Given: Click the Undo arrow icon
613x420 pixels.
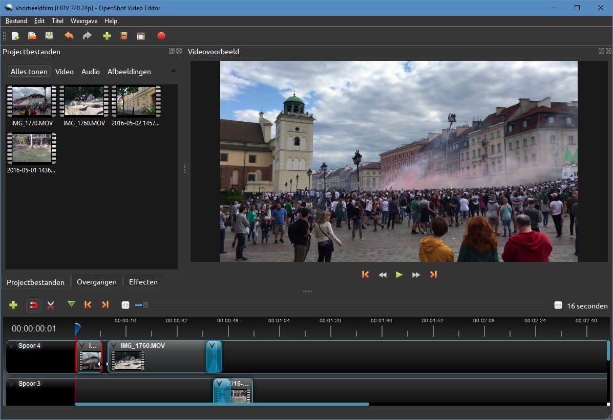Looking at the screenshot, I should (69, 36).
